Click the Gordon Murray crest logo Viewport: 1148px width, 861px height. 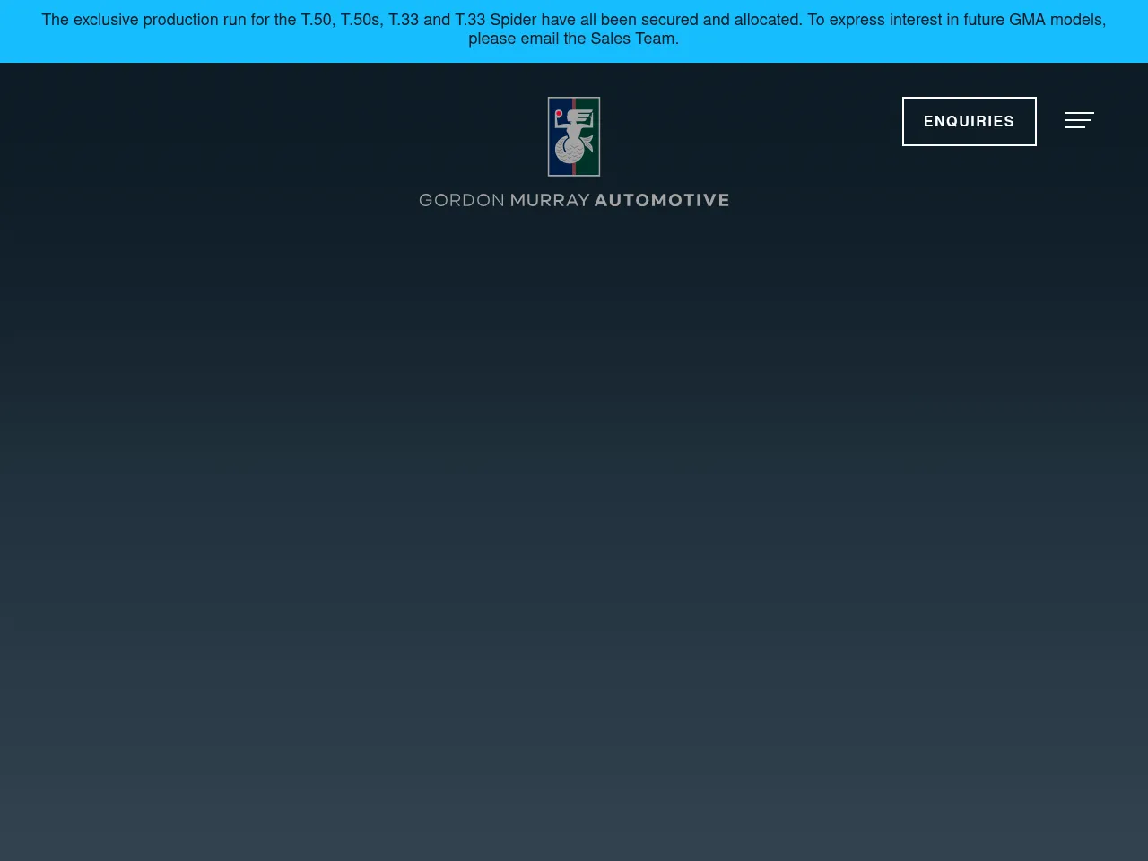point(574,136)
